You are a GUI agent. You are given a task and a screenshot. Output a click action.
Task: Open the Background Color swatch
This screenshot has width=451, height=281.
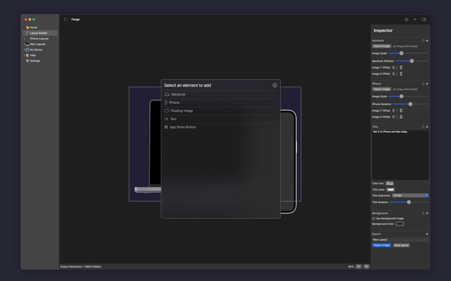(400, 224)
